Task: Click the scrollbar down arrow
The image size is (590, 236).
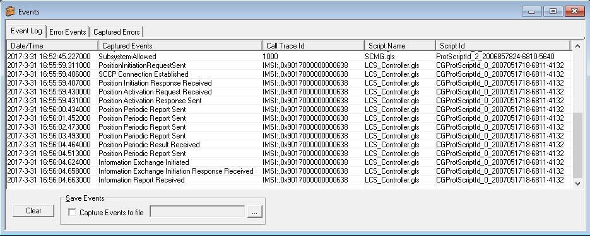Action: pyautogui.click(x=577, y=183)
